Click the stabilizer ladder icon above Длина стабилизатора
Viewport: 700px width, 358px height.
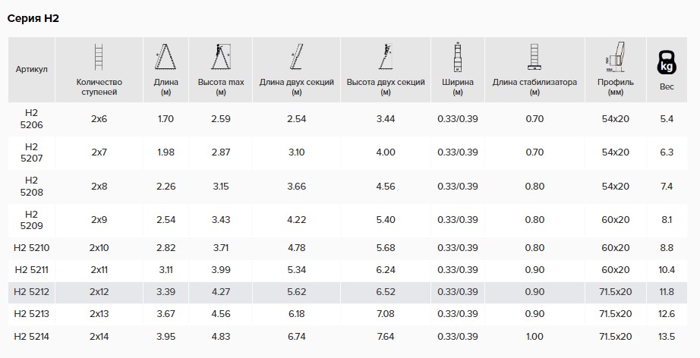pos(534,57)
